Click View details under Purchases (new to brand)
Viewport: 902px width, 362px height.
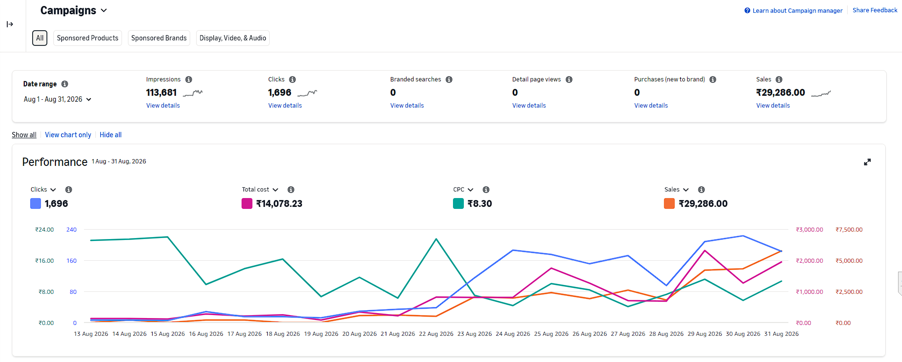(651, 106)
